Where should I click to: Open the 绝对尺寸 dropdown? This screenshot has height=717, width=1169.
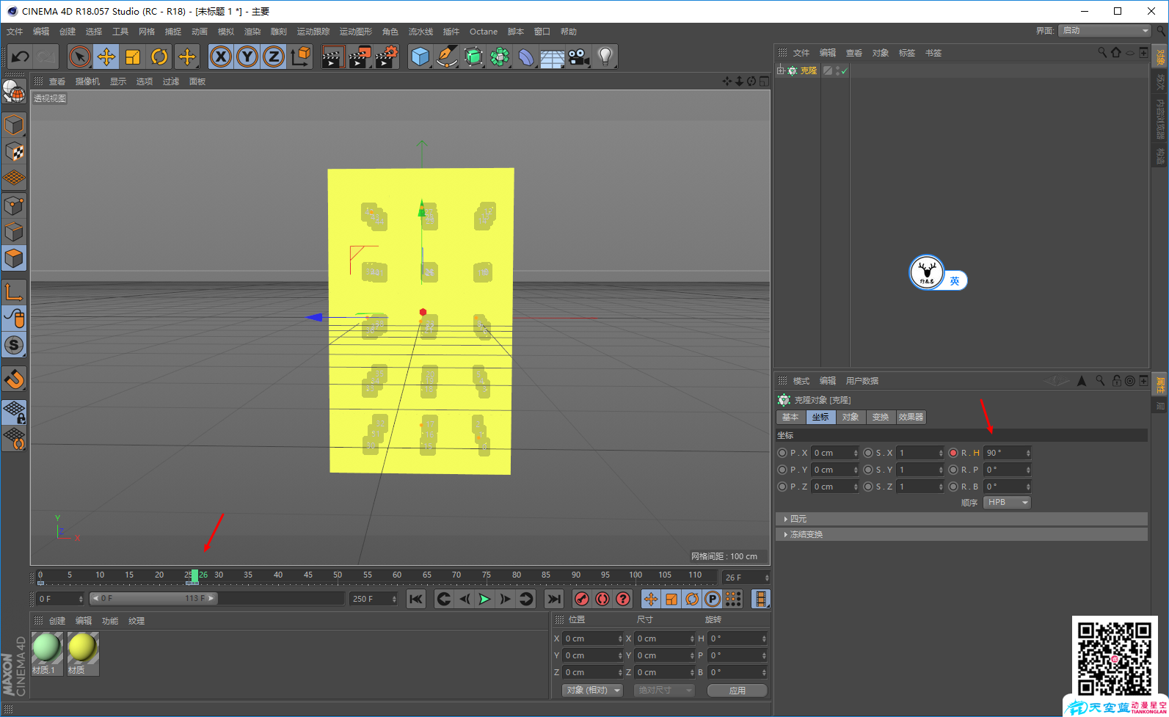(663, 691)
